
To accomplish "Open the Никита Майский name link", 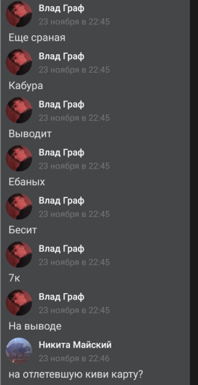I will [75, 345].
